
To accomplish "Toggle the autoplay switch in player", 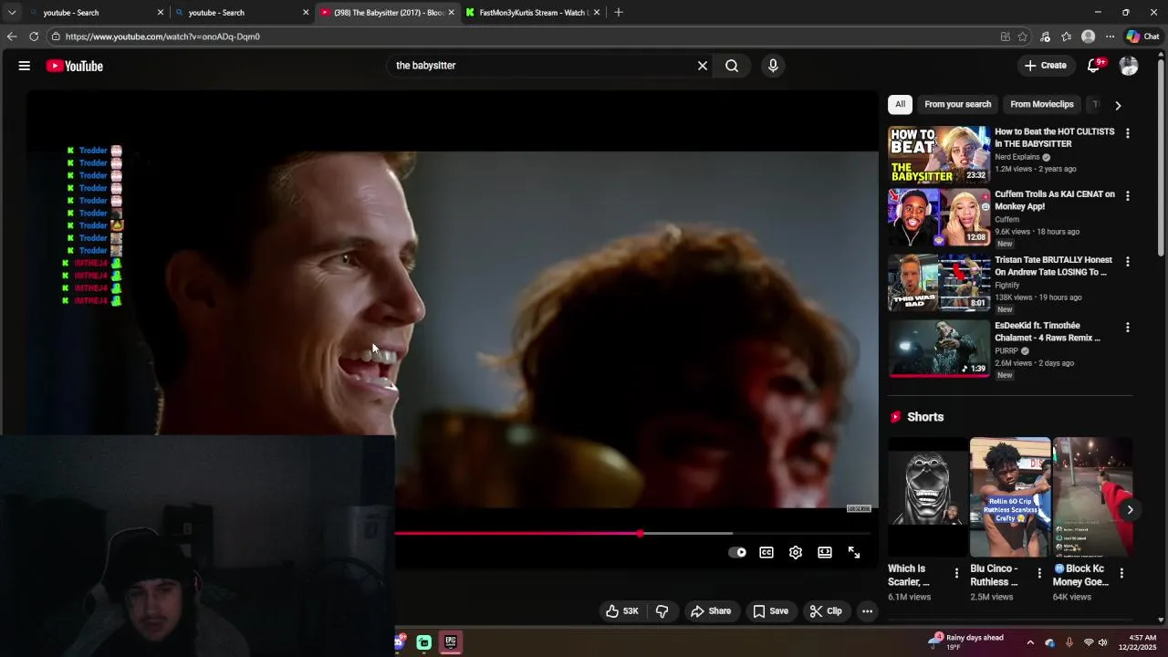I will [x=737, y=552].
